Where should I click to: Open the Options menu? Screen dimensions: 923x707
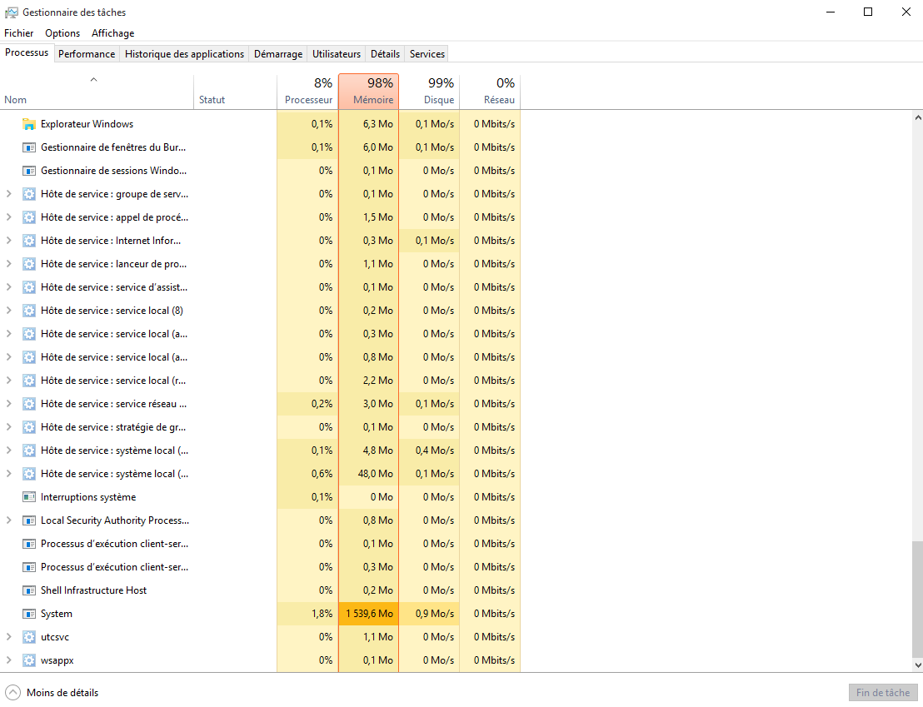point(62,33)
